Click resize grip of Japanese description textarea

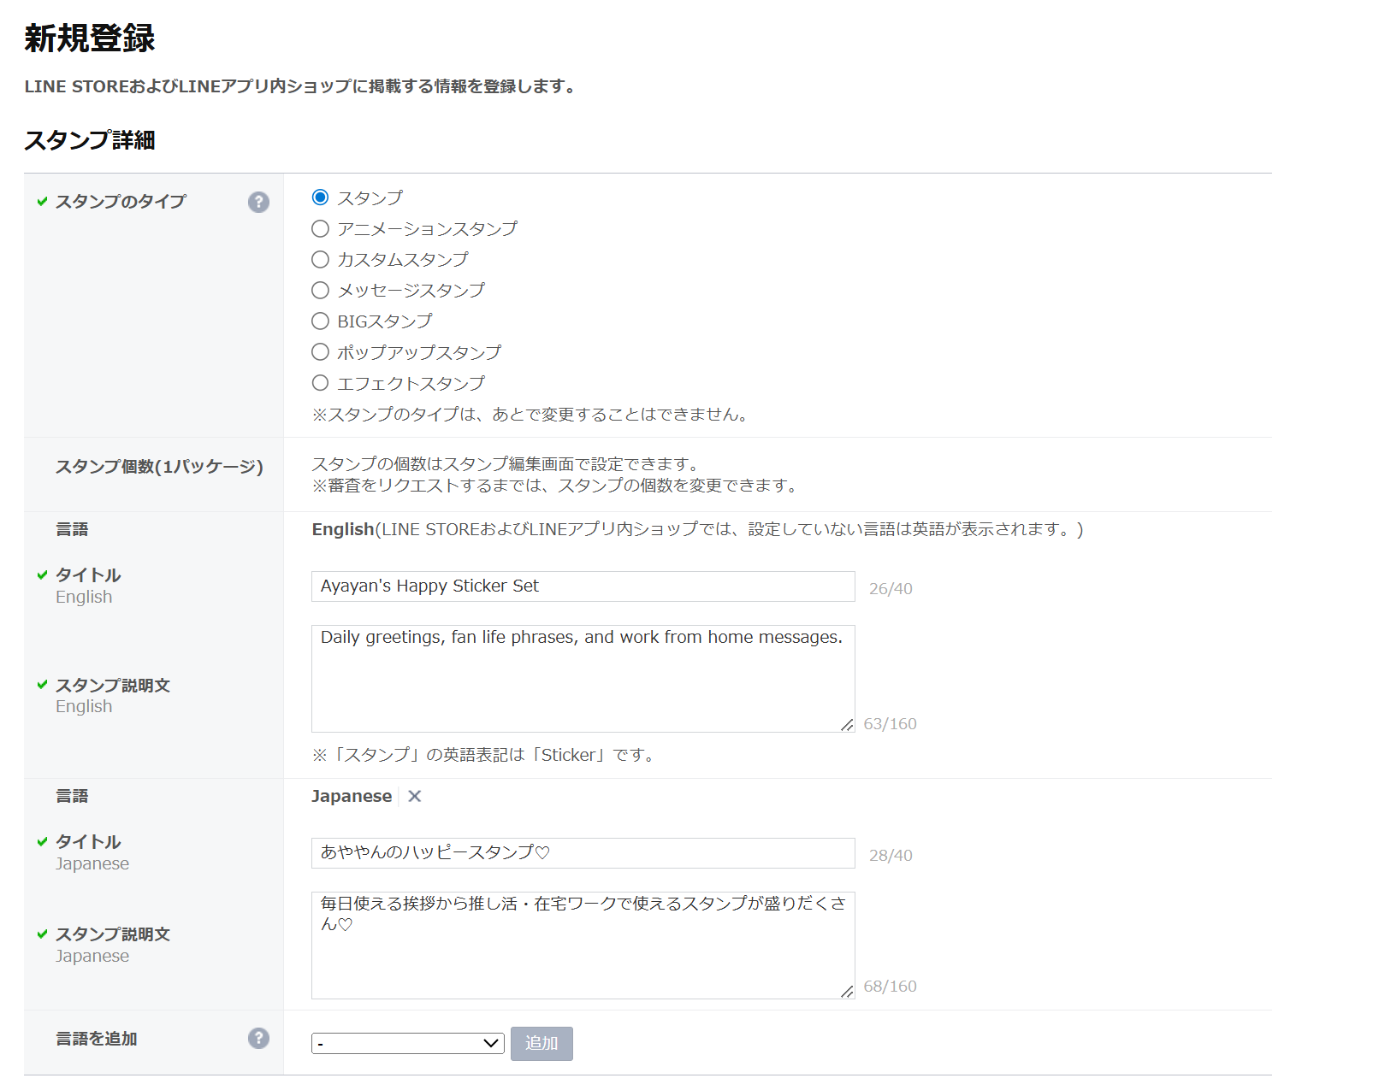tap(847, 991)
